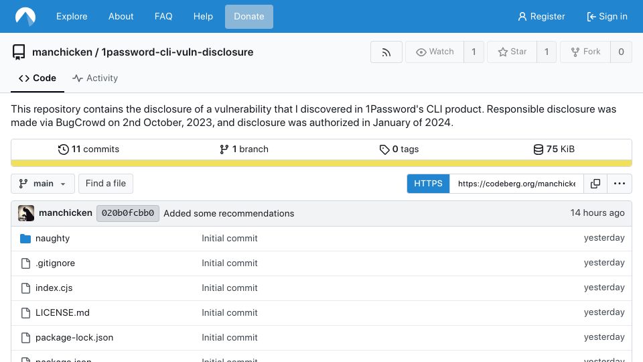Screen dimensions: 643x362
Task: Open the FAQ link
Action: [x=163, y=16]
